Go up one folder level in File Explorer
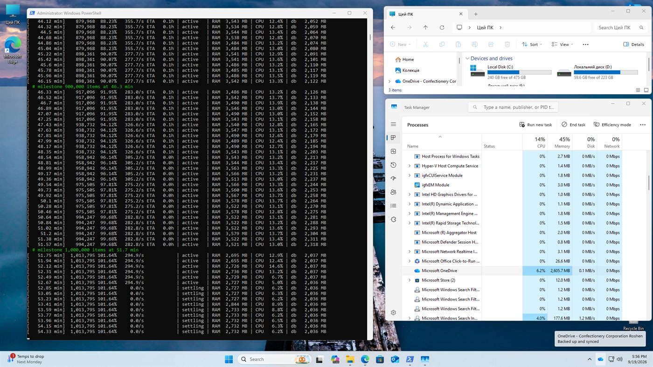 (425, 28)
